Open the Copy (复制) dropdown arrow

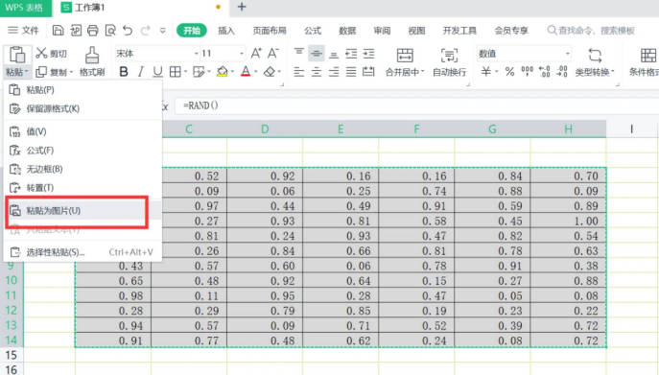71,72
